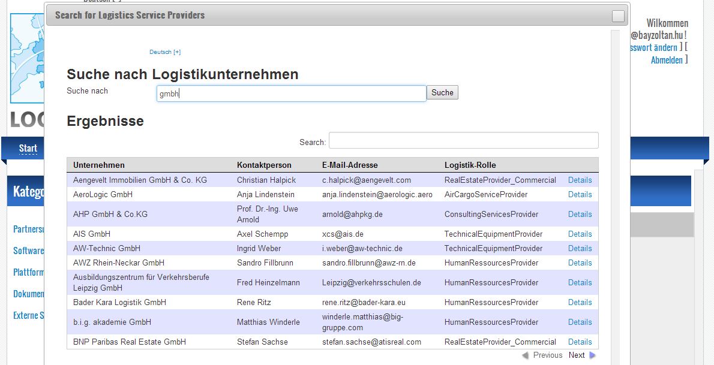Open Details for Aengevelt Immobilien GmbH
The width and height of the screenshot is (714, 365).
coord(580,180)
